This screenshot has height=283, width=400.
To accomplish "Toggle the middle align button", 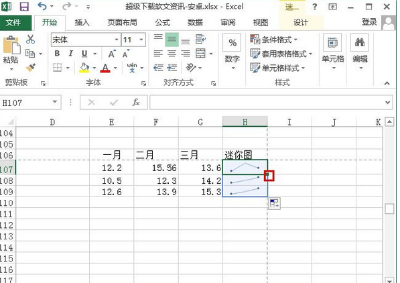I will coord(172,40).
